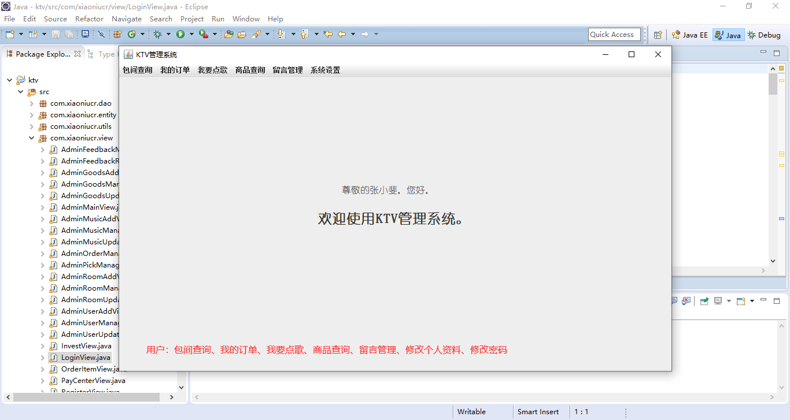Click the New Java Package icon
Image resolution: width=790 pixels, height=420 pixels.
[117, 35]
